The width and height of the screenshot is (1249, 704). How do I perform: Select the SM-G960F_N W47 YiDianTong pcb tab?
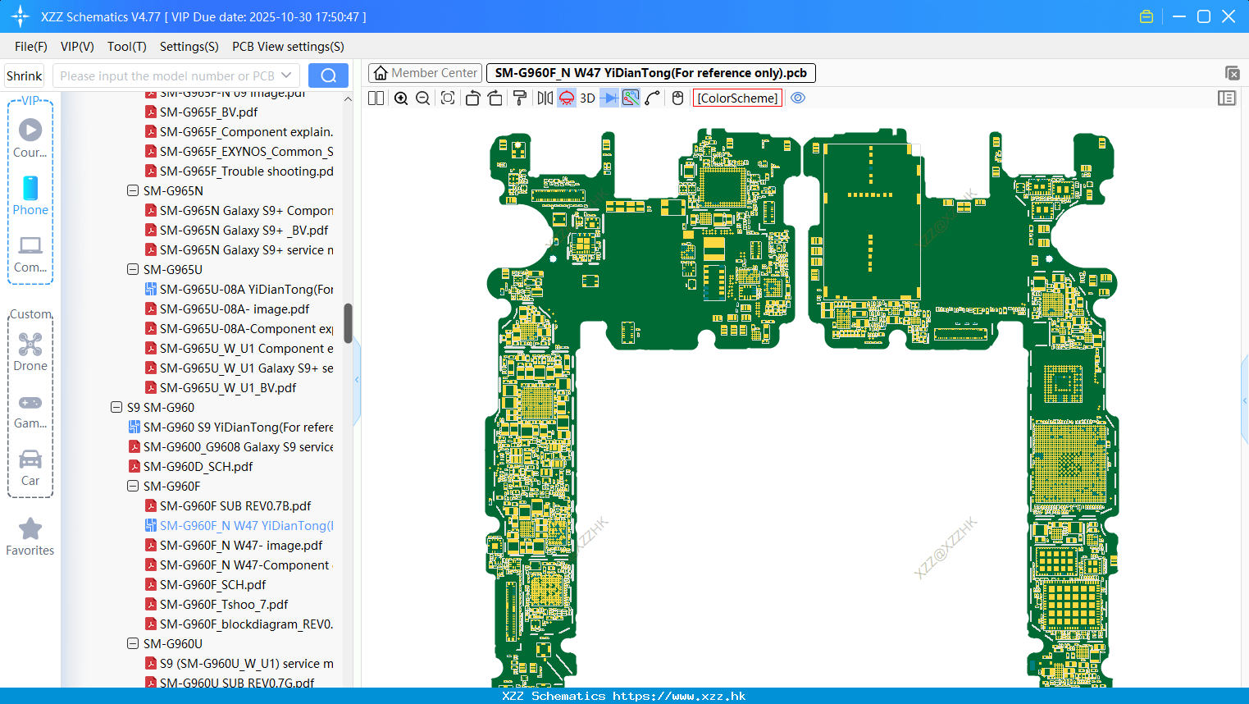(x=651, y=73)
